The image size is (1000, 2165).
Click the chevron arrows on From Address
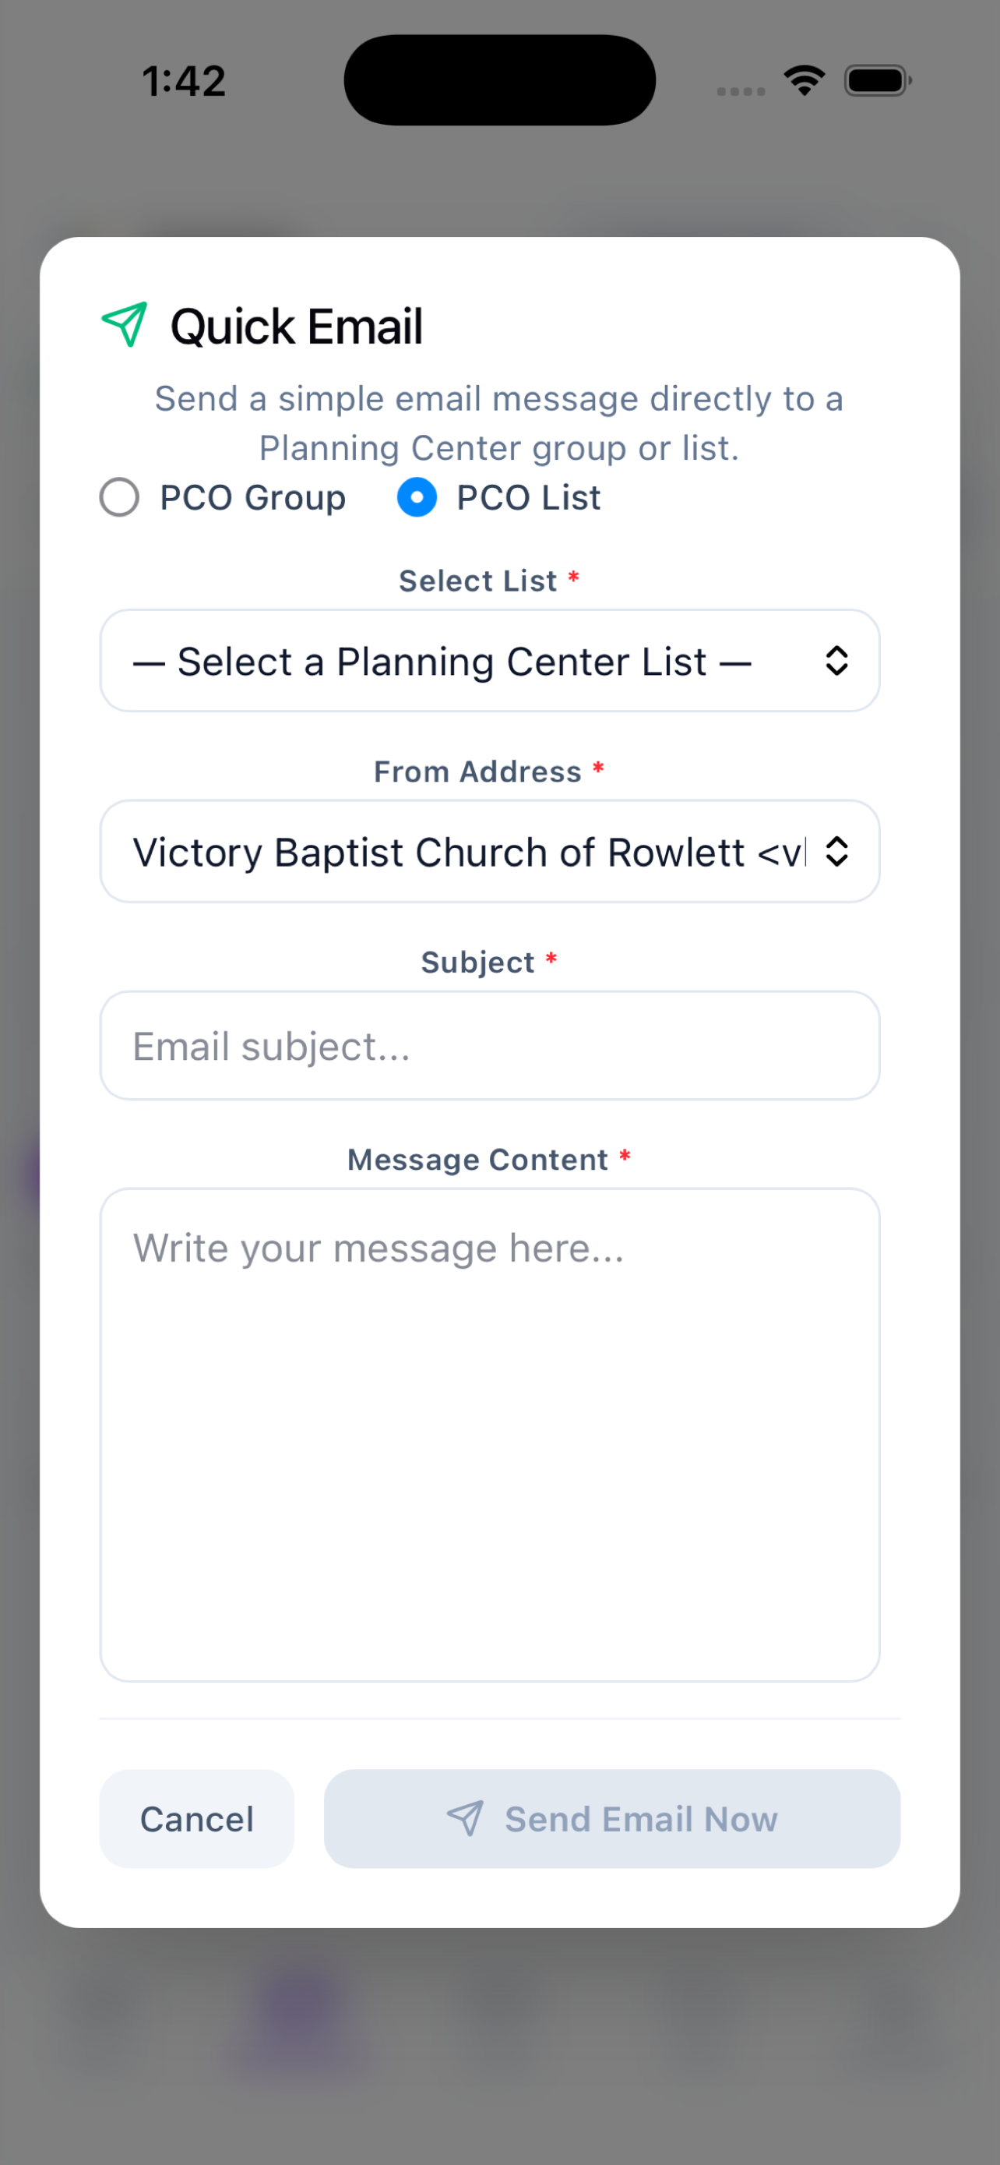click(836, 851)
